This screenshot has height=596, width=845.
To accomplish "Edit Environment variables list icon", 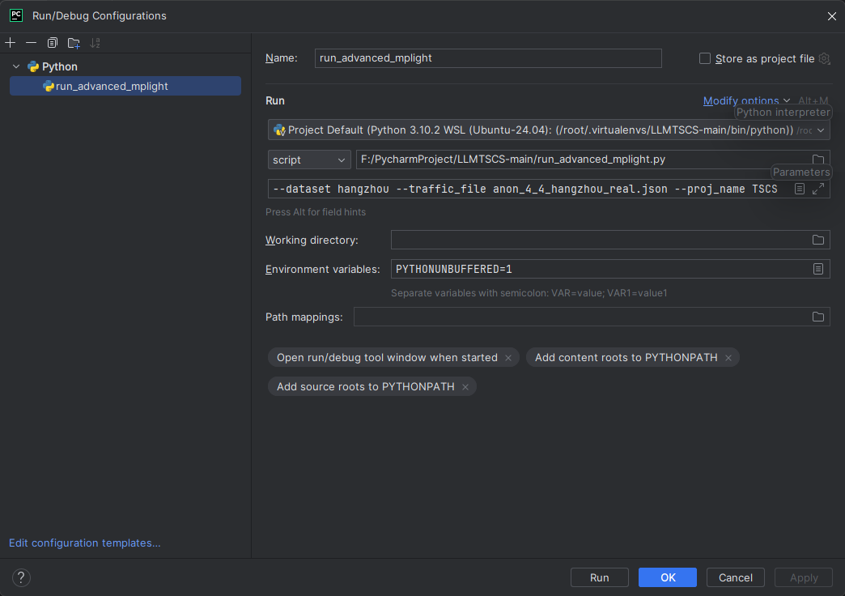I will click(818, 269).
